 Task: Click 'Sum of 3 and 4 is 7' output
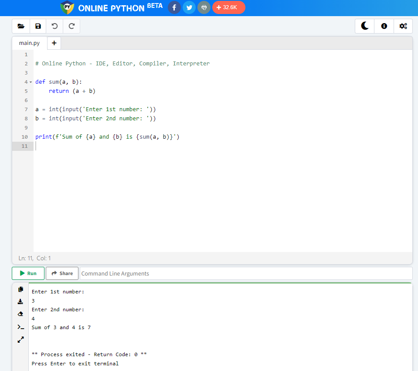[61, 327]
